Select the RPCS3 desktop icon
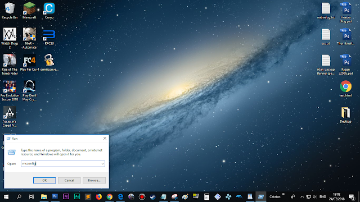Image resolution: width=360 pixels, height=202 pixels. coord(49,37)
